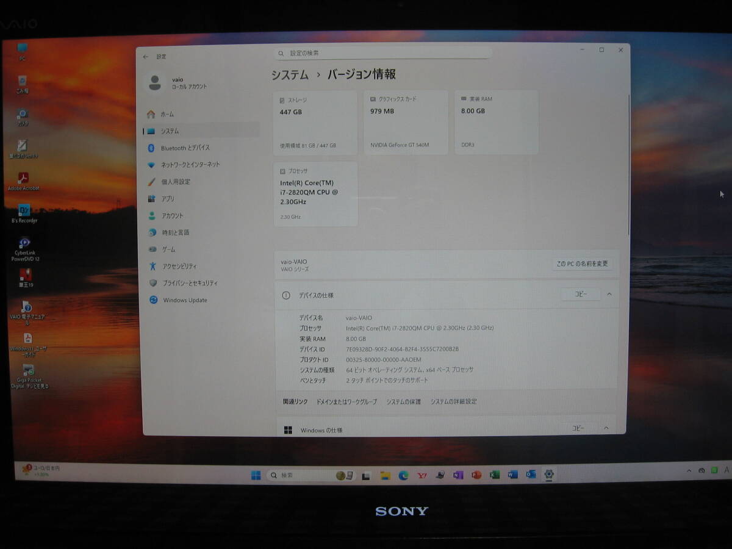732x549 pixels.
Task: Click the vaio local account profile picture
Action: (x=155, y=82)
